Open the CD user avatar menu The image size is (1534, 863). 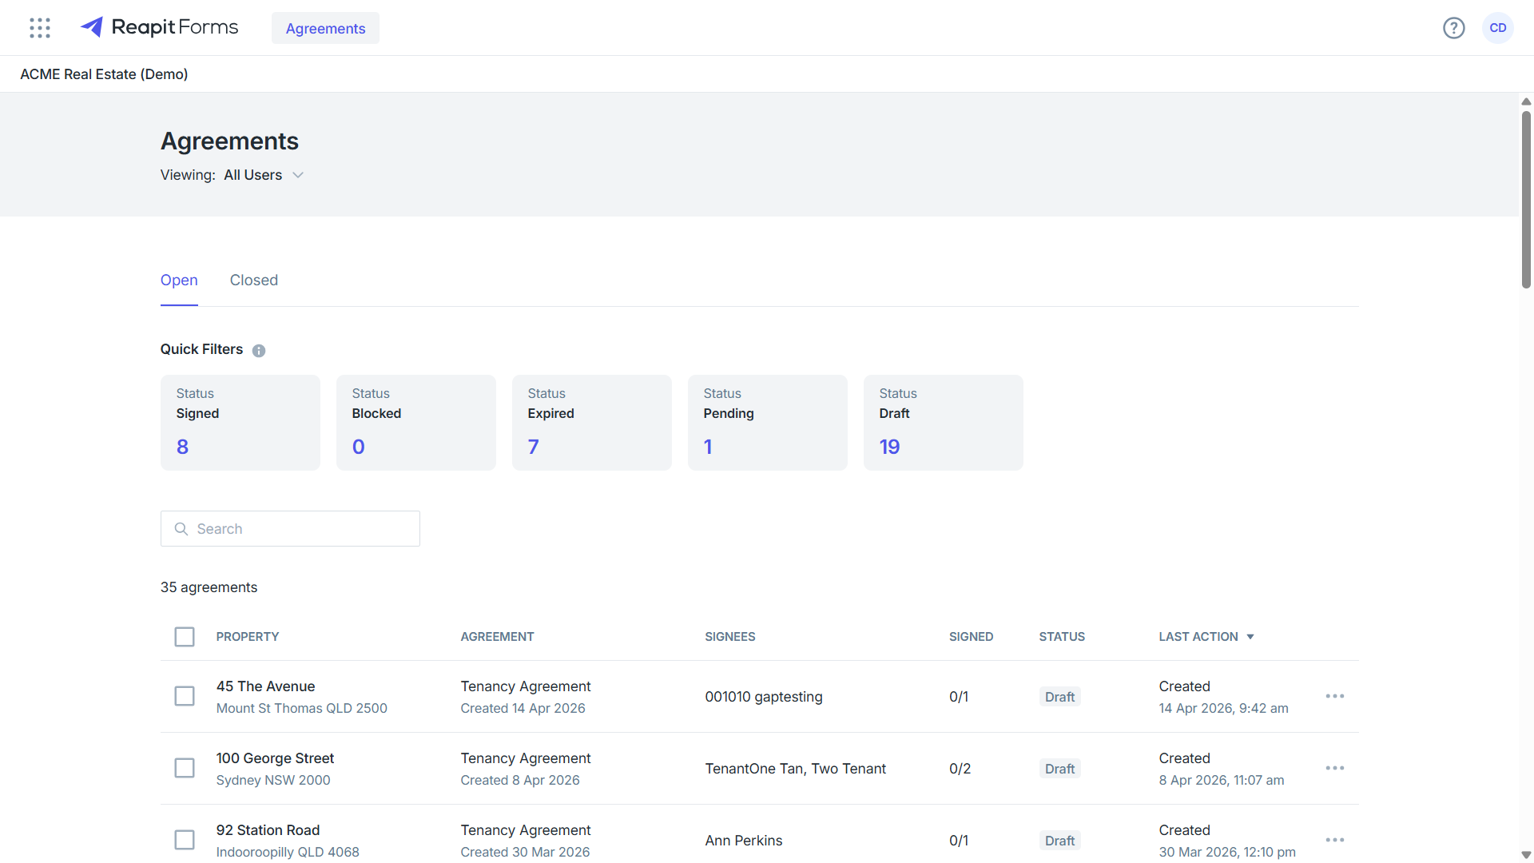coord(1498,28)
